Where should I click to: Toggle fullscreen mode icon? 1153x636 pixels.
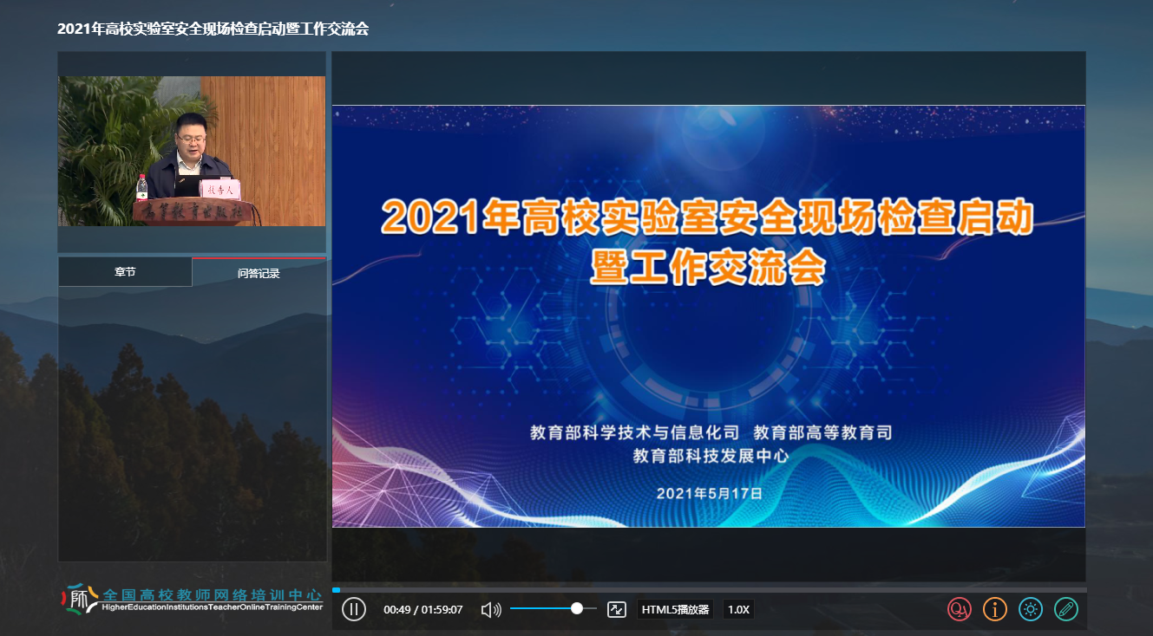click(616, 610)
